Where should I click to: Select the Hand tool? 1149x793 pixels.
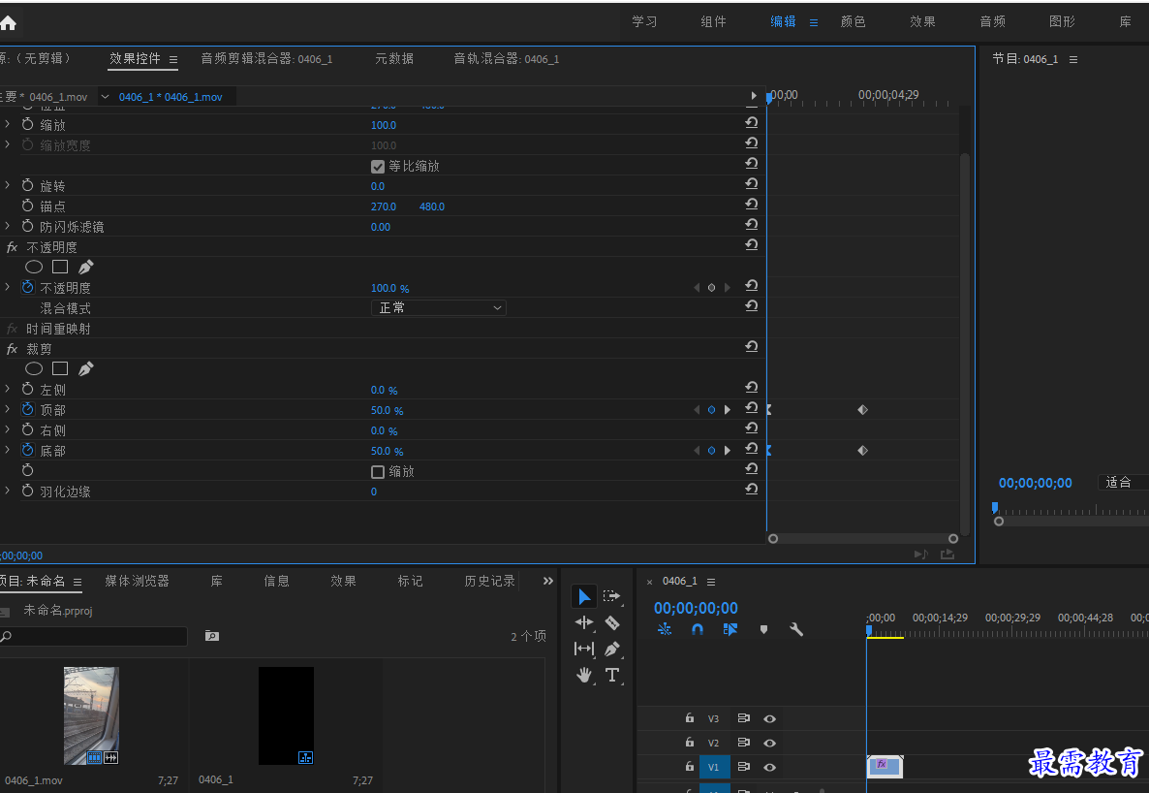(584, 675)
